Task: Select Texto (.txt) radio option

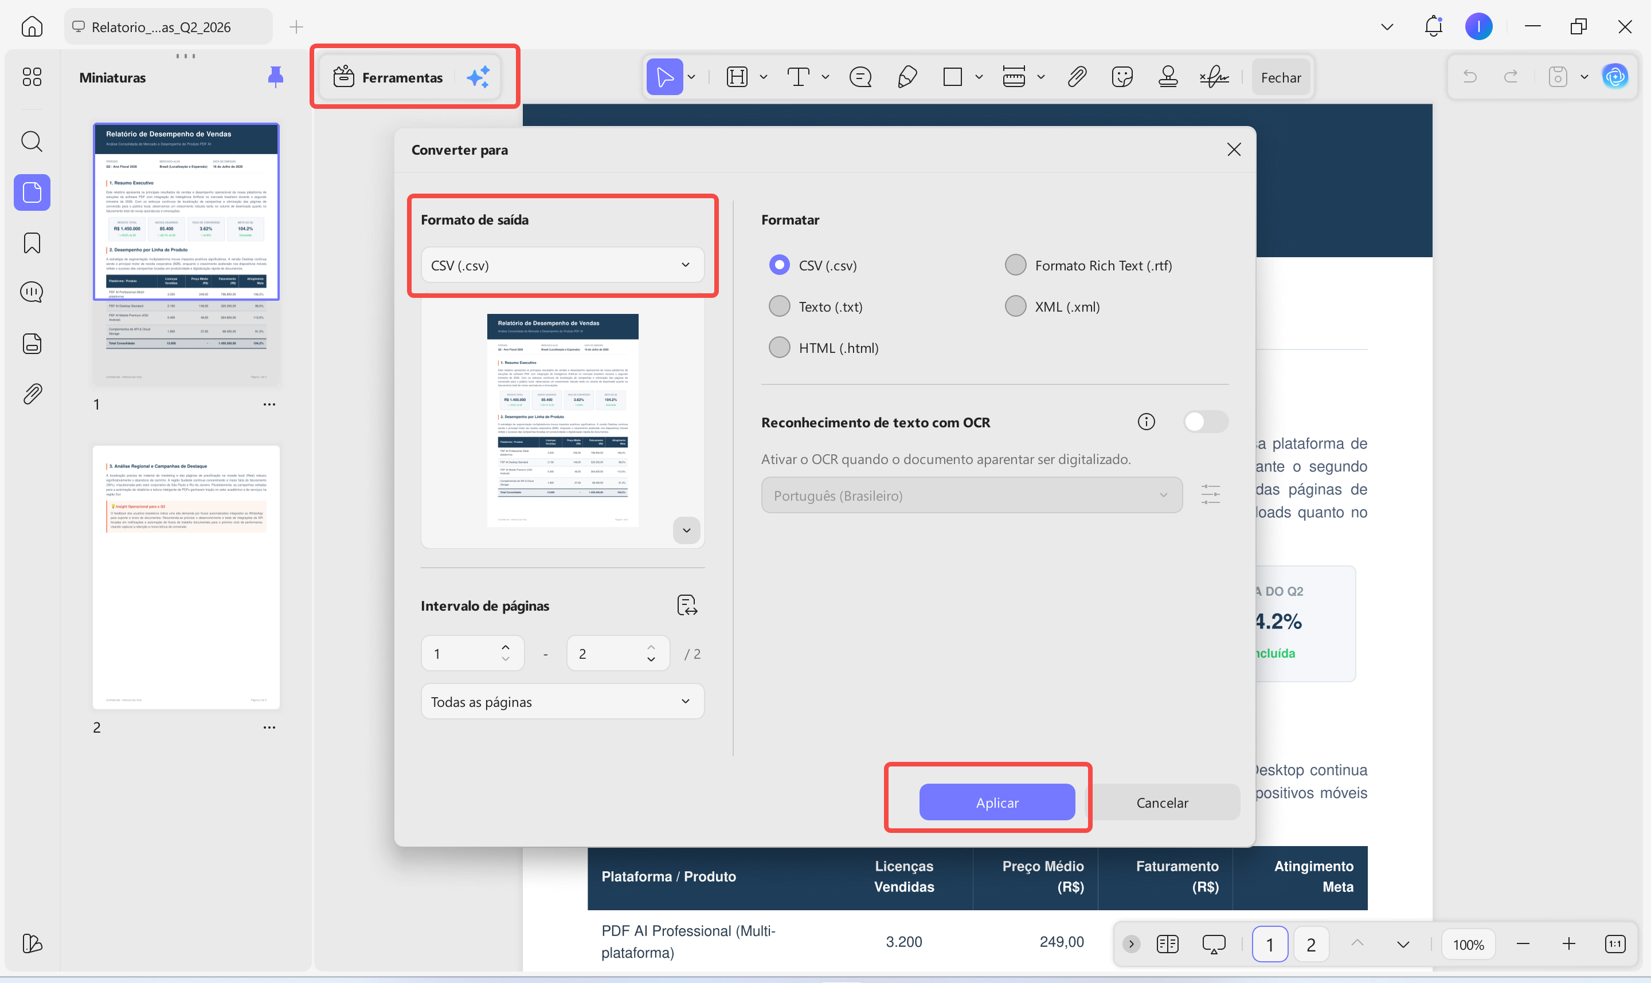Action: pos(780,306)
